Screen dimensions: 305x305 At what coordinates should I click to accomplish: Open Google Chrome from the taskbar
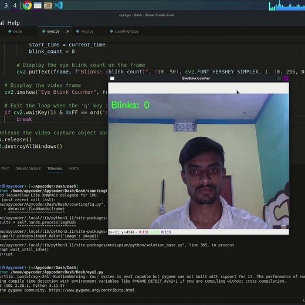click(x=27, y=5)
